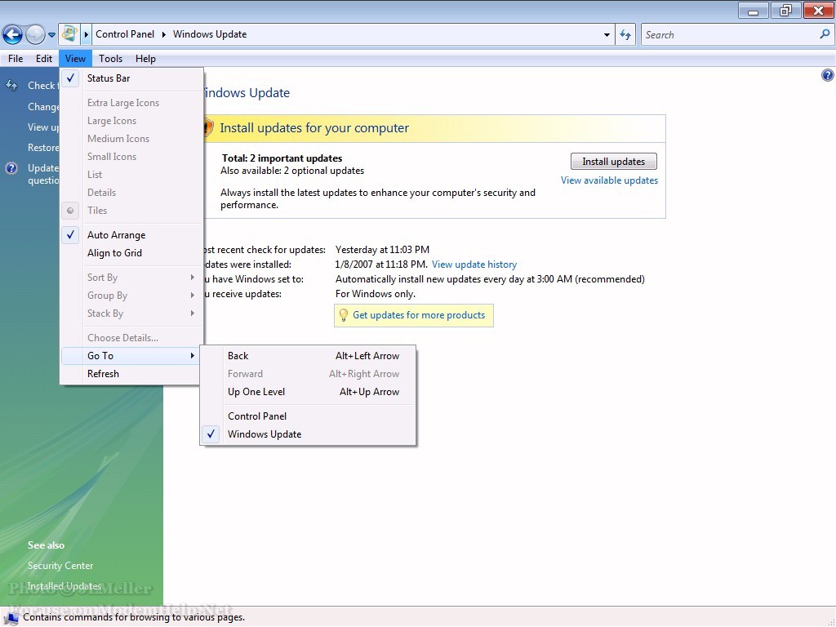
Task: Click the search magnifier icon
Action: click(x=825, y=34)
